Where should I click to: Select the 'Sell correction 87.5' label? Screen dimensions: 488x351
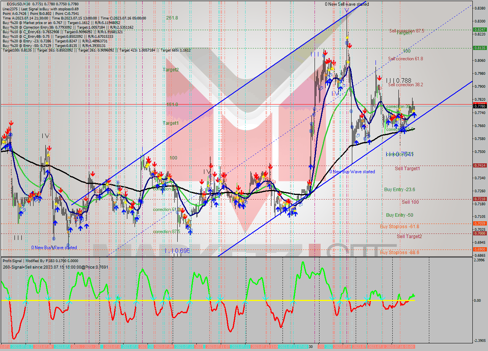(406, 31)
